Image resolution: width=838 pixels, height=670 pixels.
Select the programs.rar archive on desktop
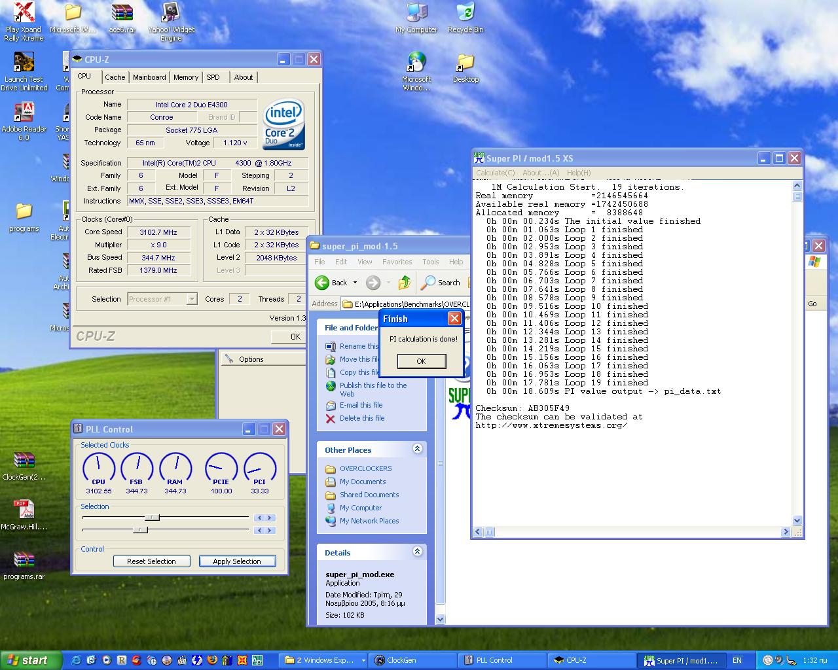(x=24, y=565)
